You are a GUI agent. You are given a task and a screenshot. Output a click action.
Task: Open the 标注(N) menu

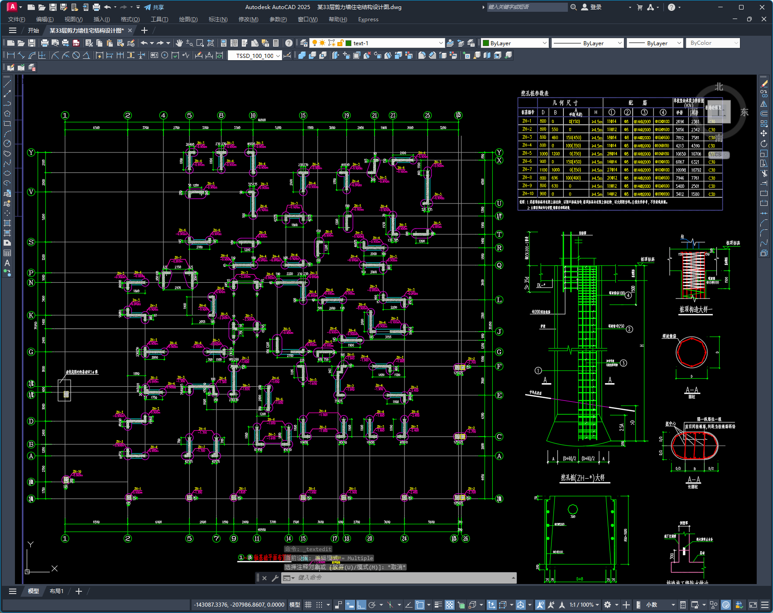coord(218,19)
